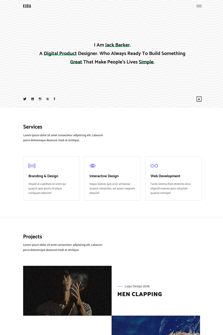This screenshot has width=223, height=335.
Task: Click the Logo Design 2018 label
Action: [x=137, y=286]
